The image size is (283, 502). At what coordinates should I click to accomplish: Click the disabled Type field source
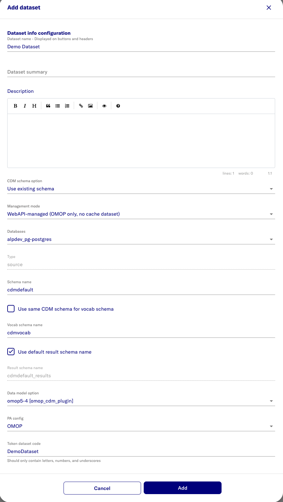pos(141,265)
